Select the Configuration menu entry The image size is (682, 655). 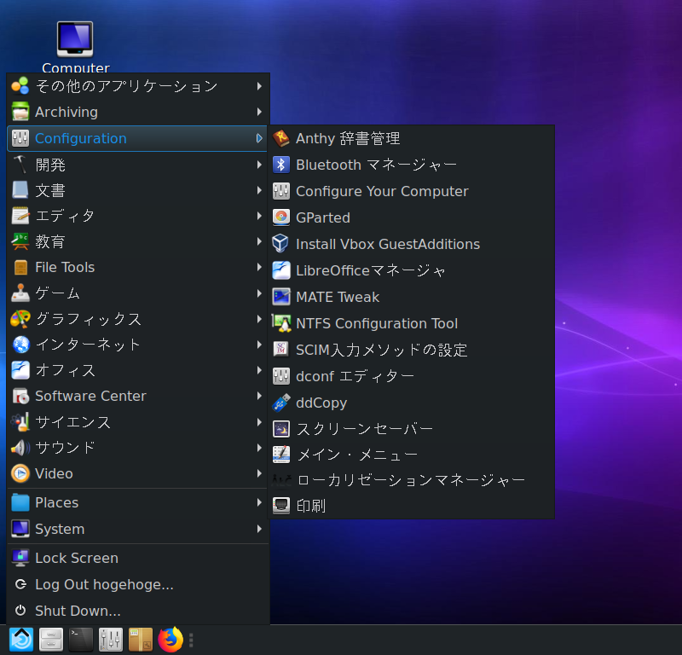80,138
